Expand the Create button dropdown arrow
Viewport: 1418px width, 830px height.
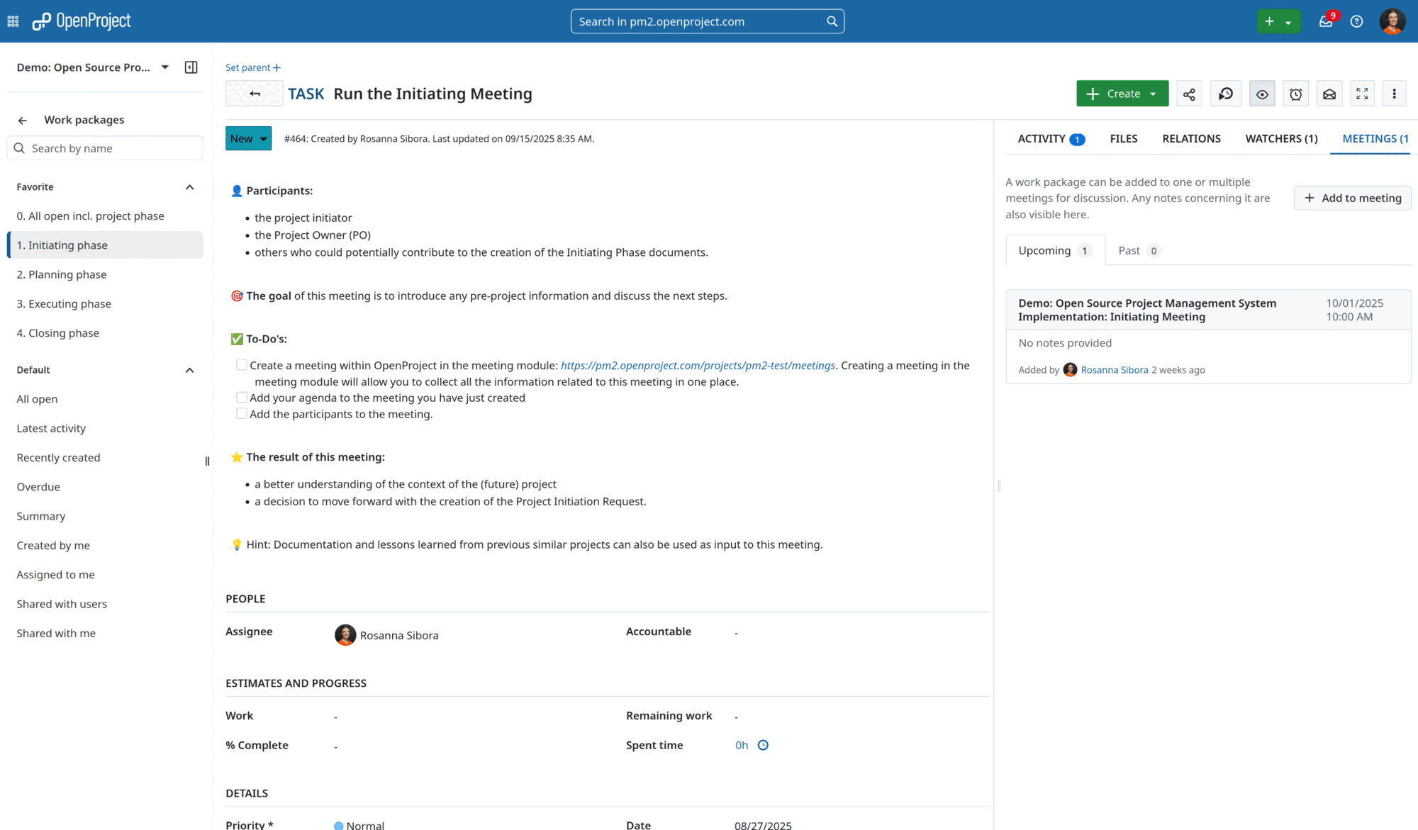(x=1154, y=93)
